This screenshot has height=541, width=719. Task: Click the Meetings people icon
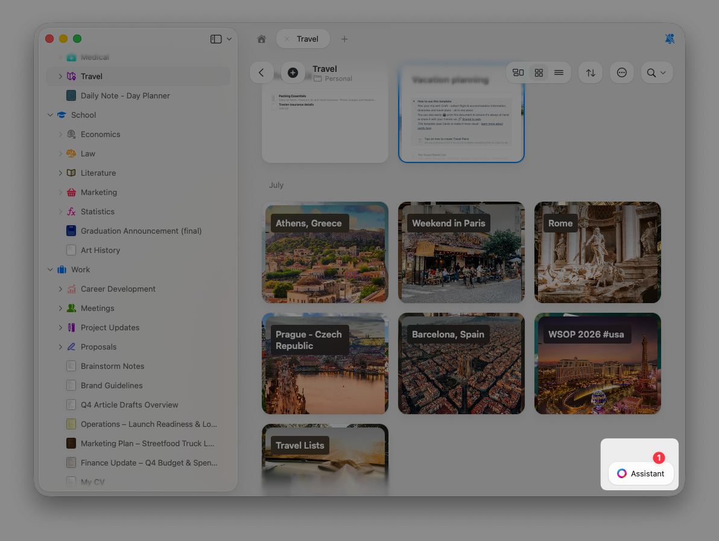pyautogui.click(x=71, y=308)
